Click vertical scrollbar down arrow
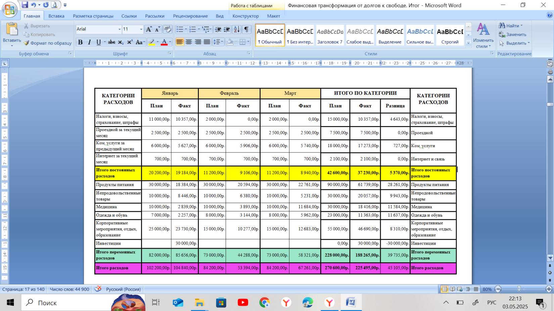Image resolution: width=554 pixels, height=311 pixels. (550, 258)
